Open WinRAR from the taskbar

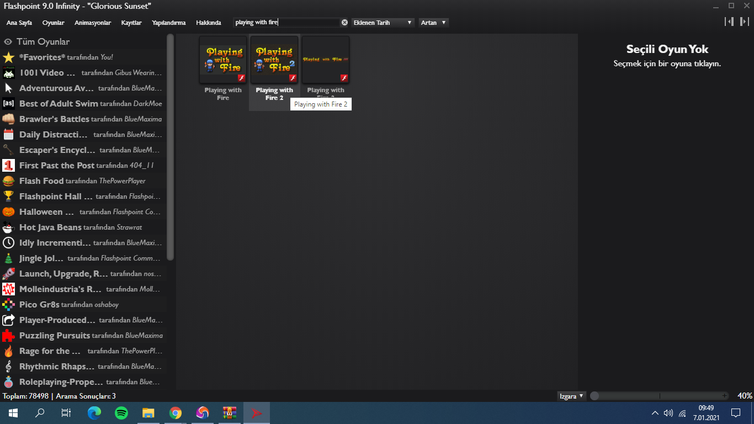(230, 413)
